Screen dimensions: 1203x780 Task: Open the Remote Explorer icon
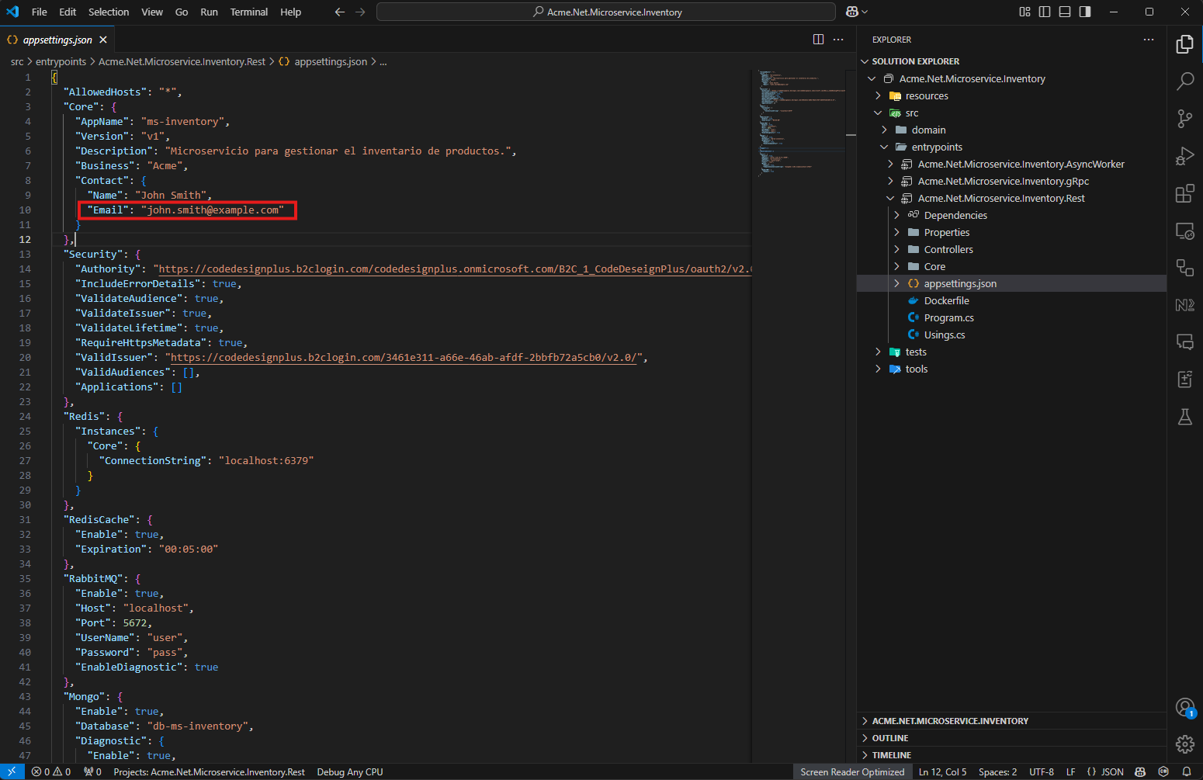1184,231
